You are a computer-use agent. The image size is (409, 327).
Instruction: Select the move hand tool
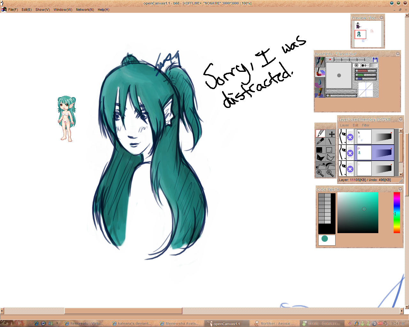(331, 134)
